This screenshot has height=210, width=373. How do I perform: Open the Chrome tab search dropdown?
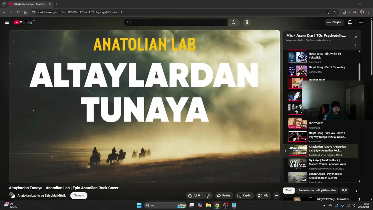(4, 4)
